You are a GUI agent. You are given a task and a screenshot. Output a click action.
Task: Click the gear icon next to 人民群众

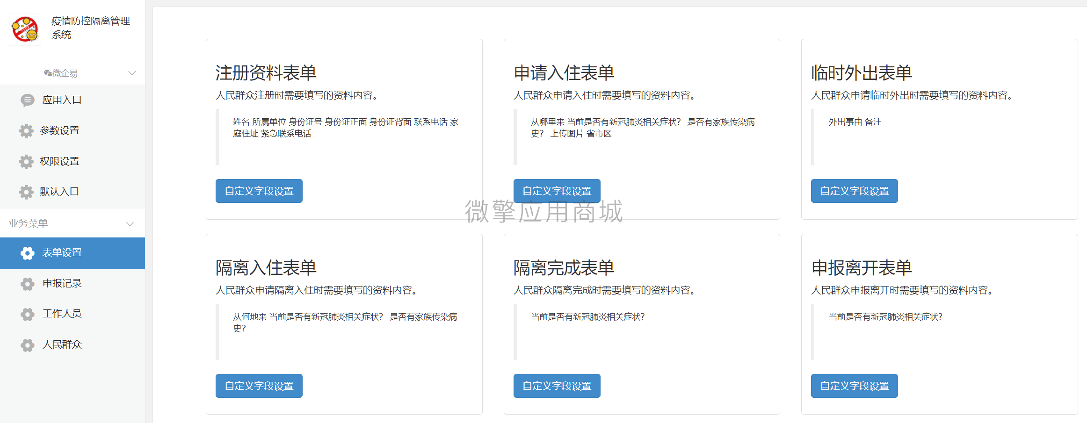pyautogui.click(x=28, y=345)
